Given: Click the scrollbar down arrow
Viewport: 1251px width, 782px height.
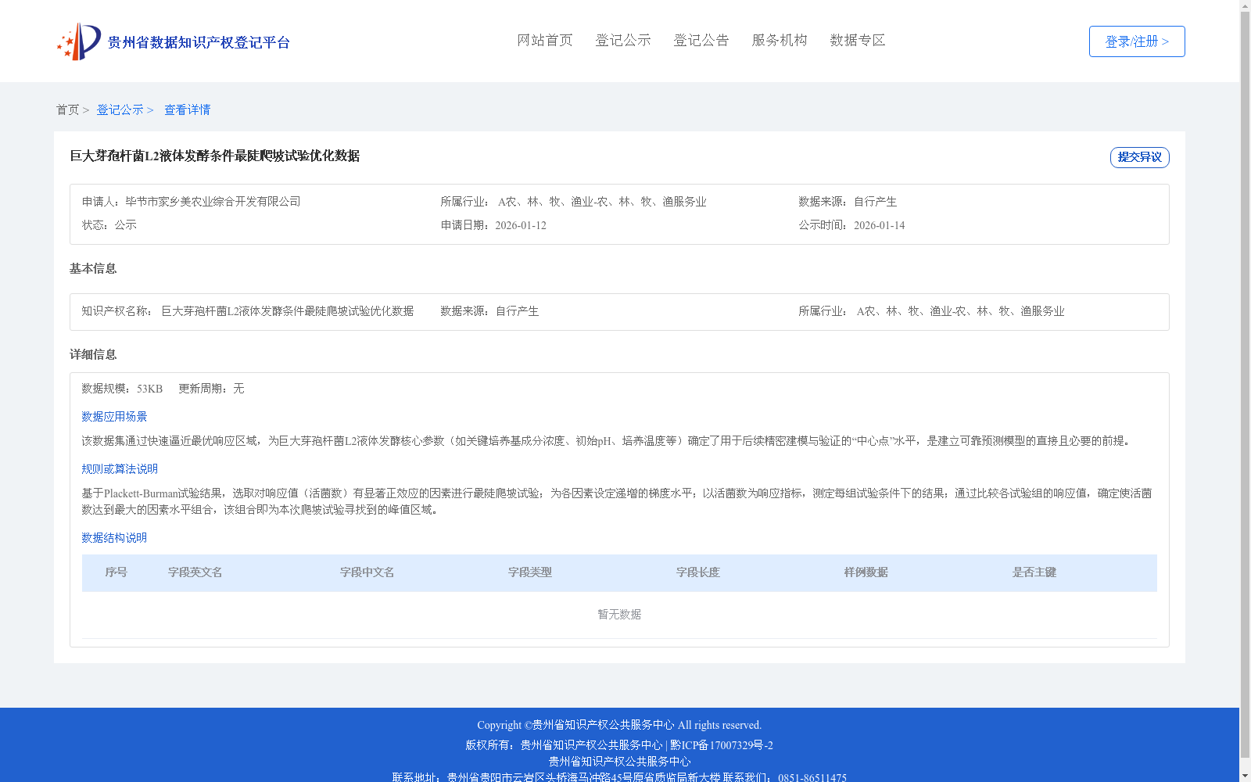Looking at the screenshot, I should [1245, 776].
